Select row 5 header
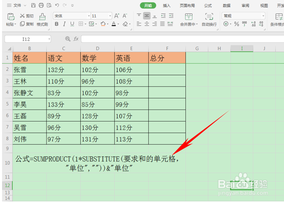Screen dimensions: 284x203 tap(7, 104)
